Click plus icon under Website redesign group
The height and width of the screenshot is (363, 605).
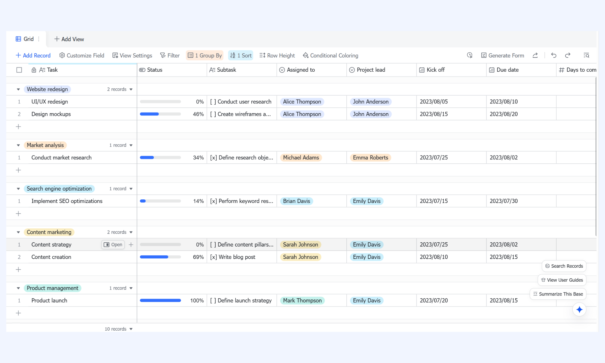click(18, 126)
